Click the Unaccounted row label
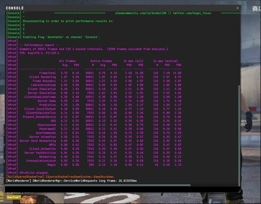This screenshot has width=261, height=204. click(x=46, y=125)
